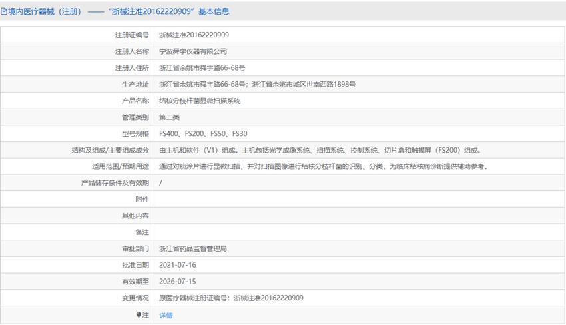Click the slash value under 产品储存条件及有效期
This screenshot has height=325, width=566.
tap(160, 183)
